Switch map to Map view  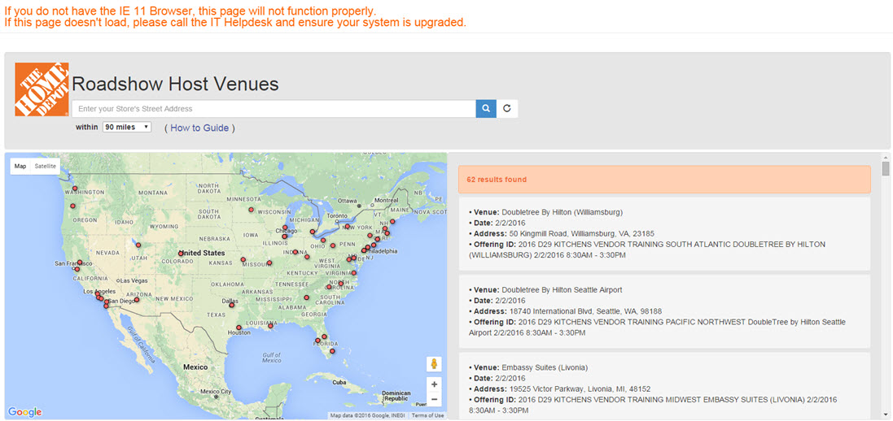pos(20,166)
